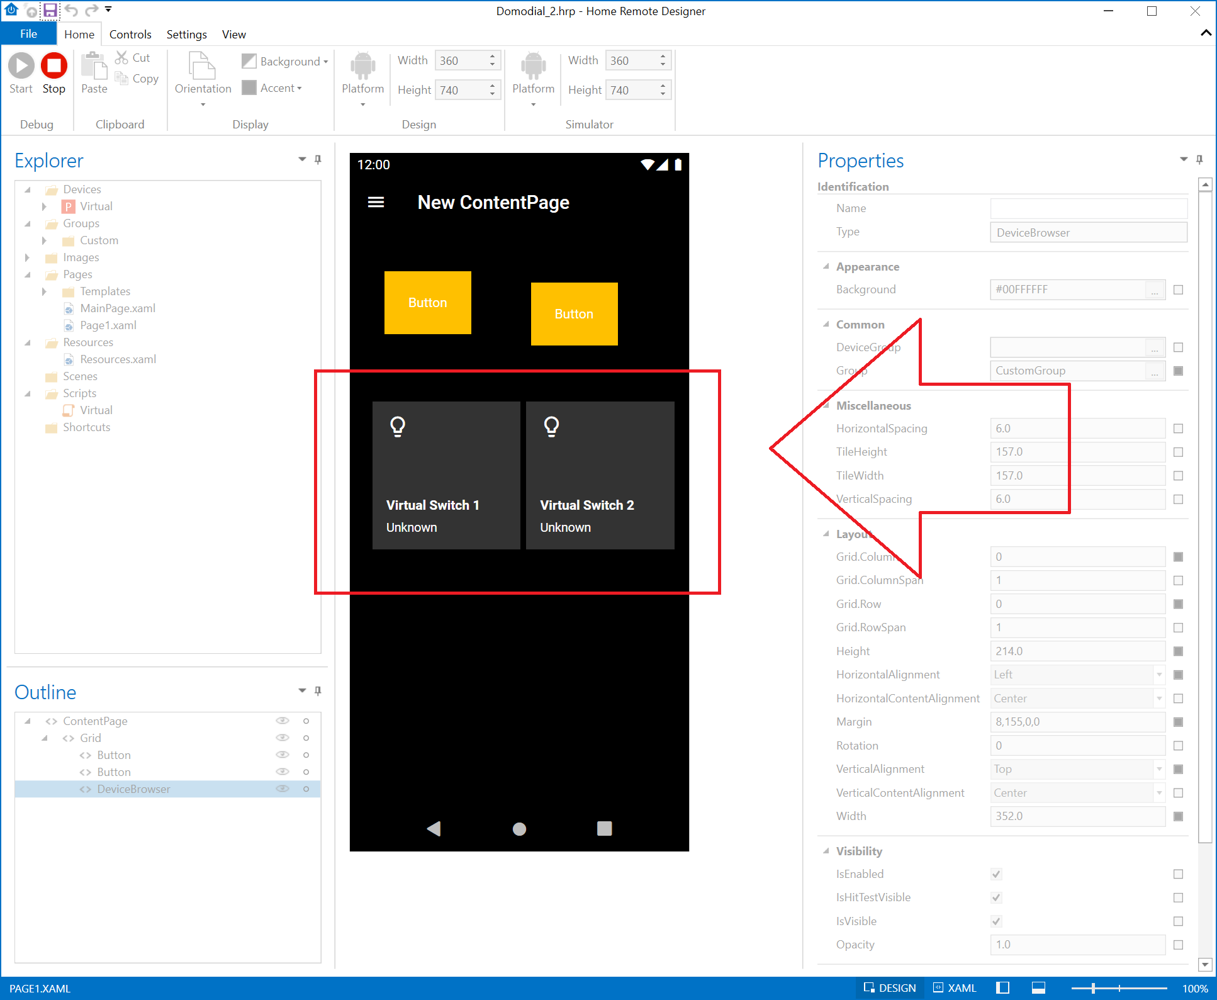The width and height of the screenshot is (1217, 1000).
Task: Increase the Design Width spinner
Action: click(x=492, y=56)
